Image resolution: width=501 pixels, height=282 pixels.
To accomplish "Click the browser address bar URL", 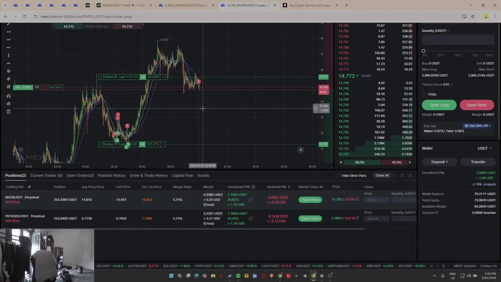I will (87, 16).
